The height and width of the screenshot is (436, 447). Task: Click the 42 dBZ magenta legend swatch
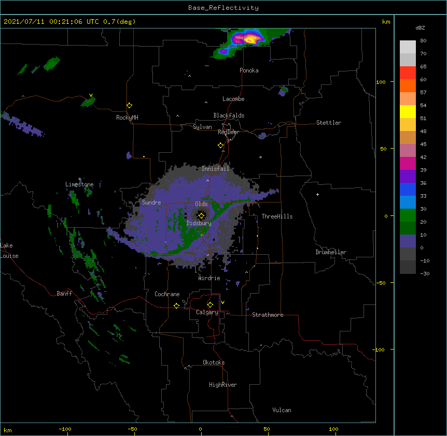point(408,163)
